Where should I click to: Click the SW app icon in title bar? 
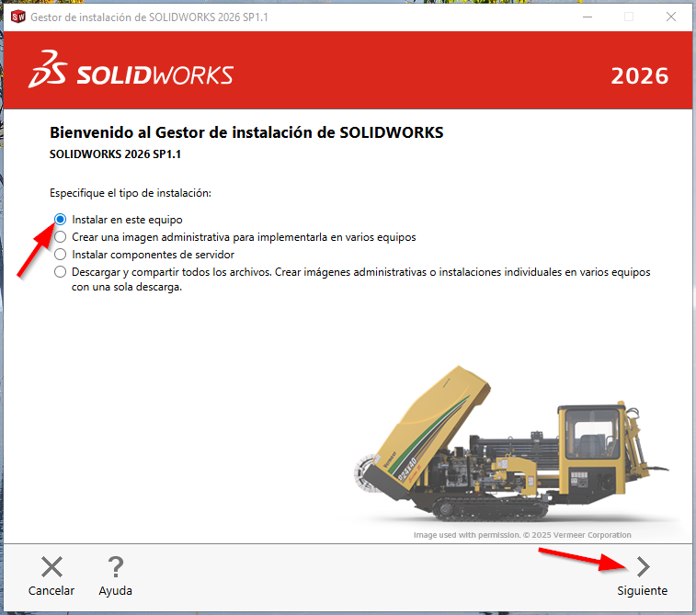pyautogui.click(x=18, y=17)
